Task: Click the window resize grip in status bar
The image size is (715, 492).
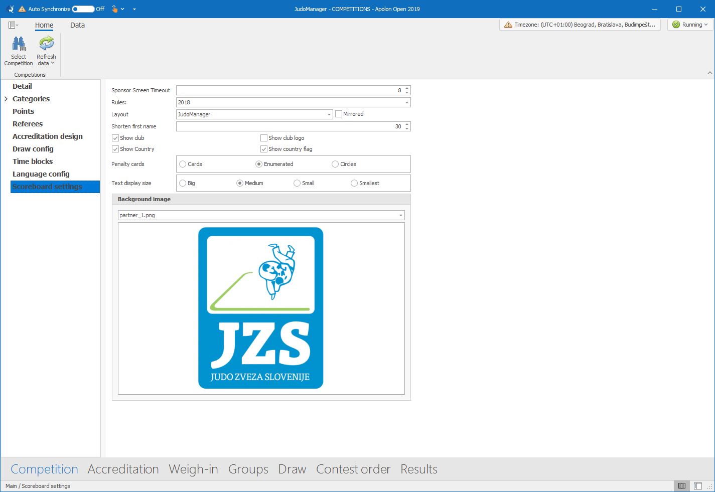Action: pyautogui.click(x=709, y=486)
